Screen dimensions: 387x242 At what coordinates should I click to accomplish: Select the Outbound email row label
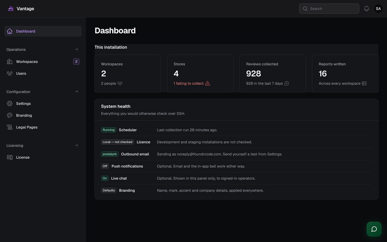[x=135, y=154]
